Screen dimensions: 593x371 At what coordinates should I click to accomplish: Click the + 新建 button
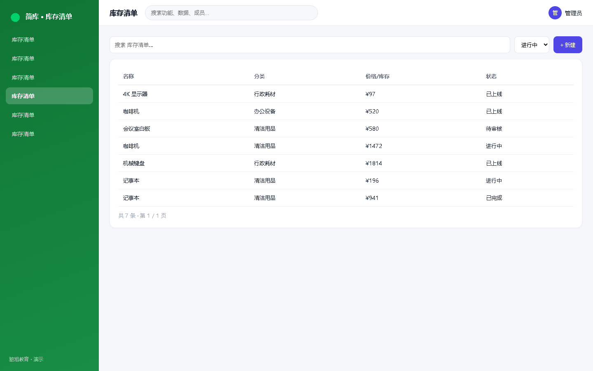point(567,45)
